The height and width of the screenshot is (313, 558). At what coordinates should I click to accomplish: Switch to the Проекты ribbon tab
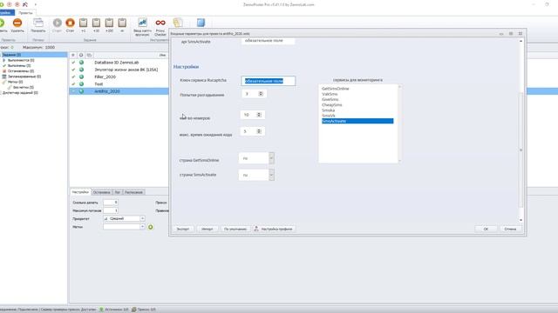tap(25, 13)
